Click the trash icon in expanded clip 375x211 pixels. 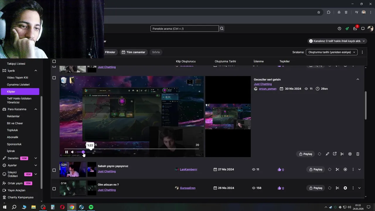(358, 154)
